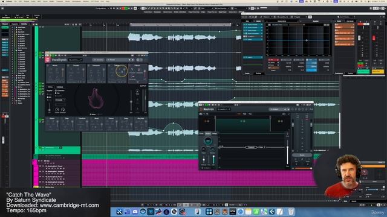Select the top blue insert slot in channel settings
The width and height of the screenshot is (387, 217).
[253, 25]
